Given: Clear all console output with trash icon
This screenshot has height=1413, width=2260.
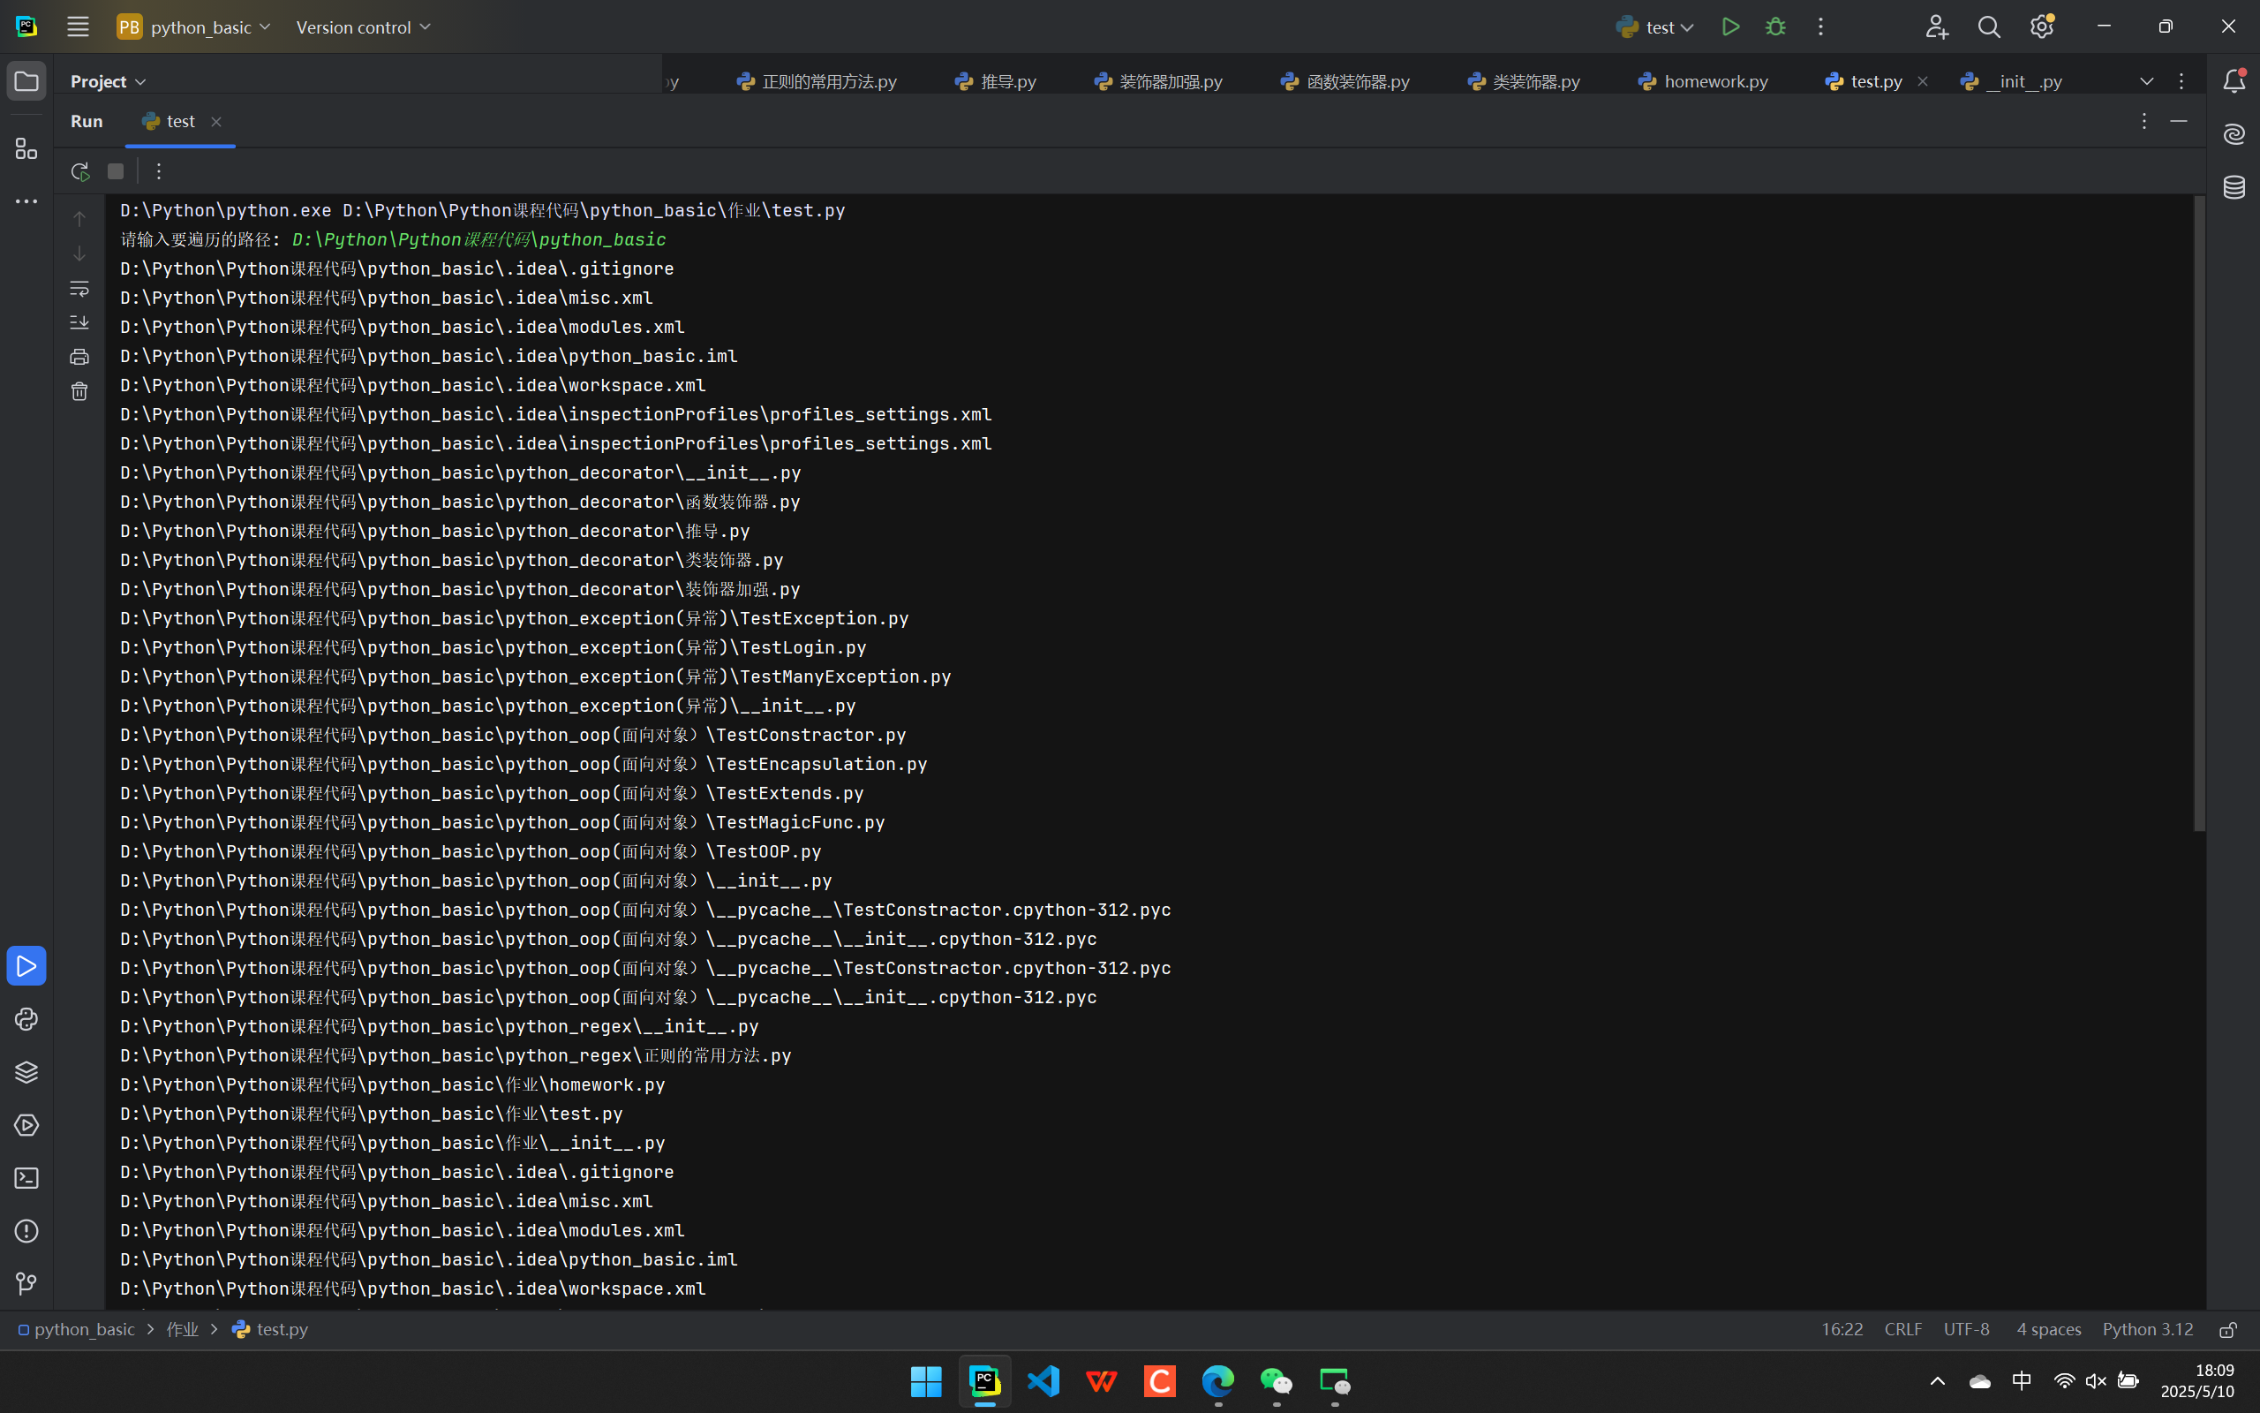Looking at the screenshot, I should pos(79,391).
